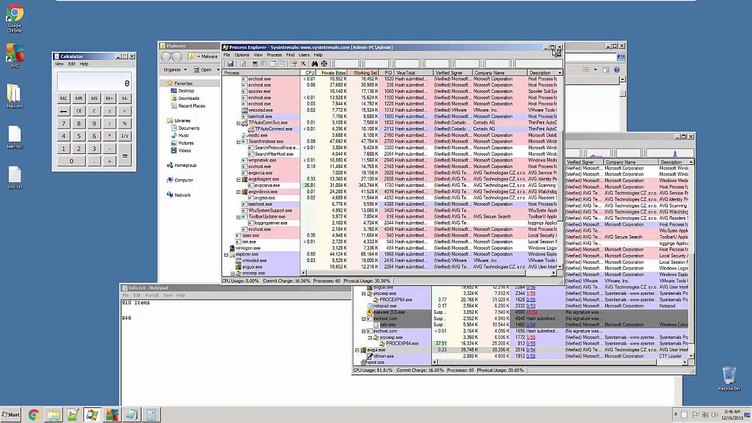Screen dimensions: 752x423
Task: Collapse avgui.exe node in back Process Explorer
Action: point(357,350)
